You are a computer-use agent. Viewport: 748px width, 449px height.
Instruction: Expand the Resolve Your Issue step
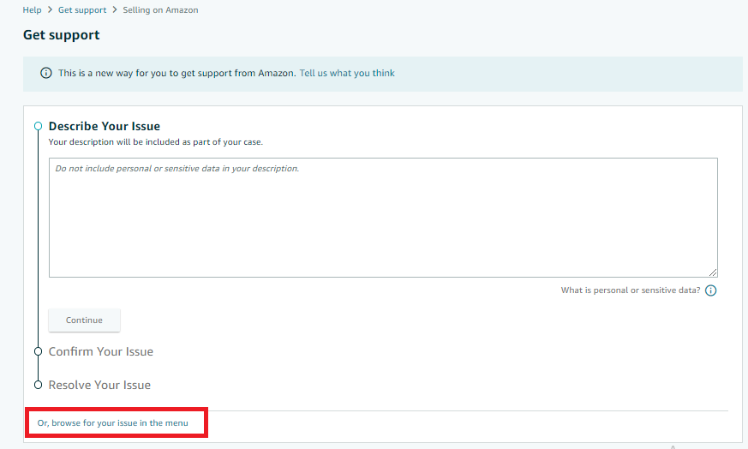[99, 385]
